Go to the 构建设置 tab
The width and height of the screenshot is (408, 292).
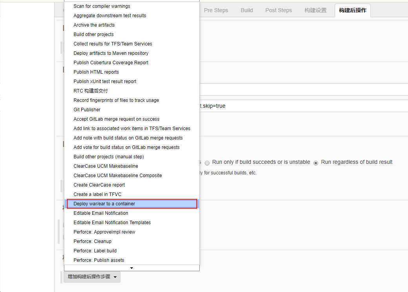(x=315, y=11)
